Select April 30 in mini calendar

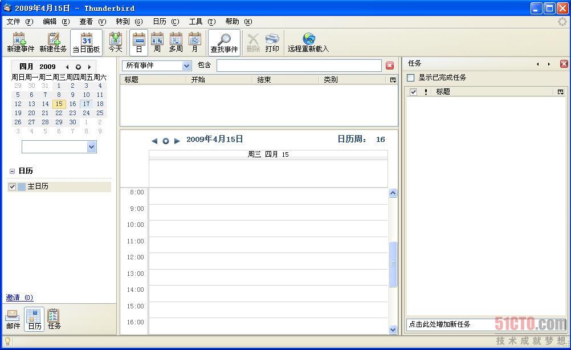point(72,122)
